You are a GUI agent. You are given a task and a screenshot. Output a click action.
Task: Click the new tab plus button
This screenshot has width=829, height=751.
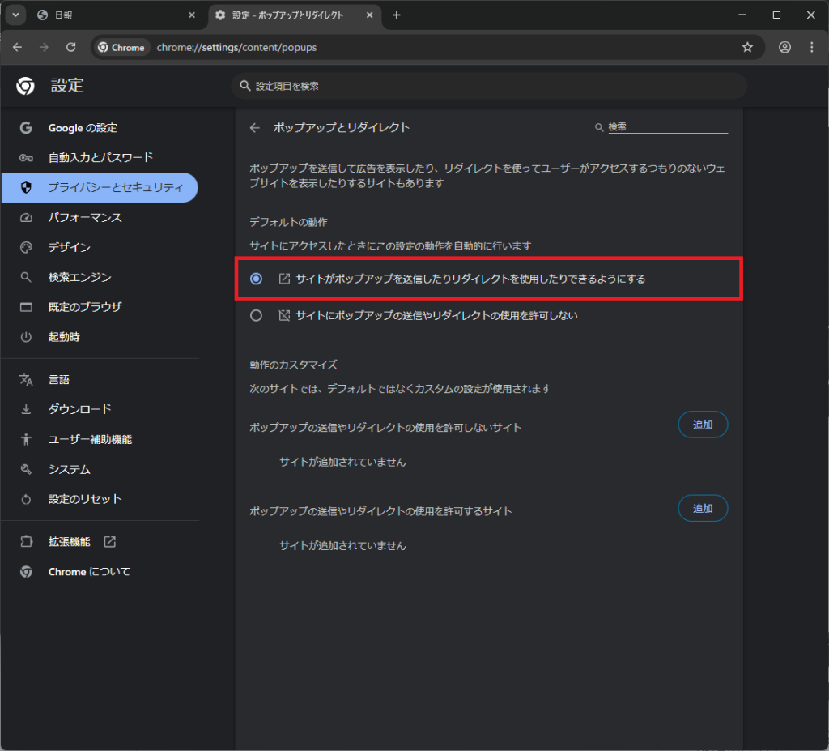396,15
